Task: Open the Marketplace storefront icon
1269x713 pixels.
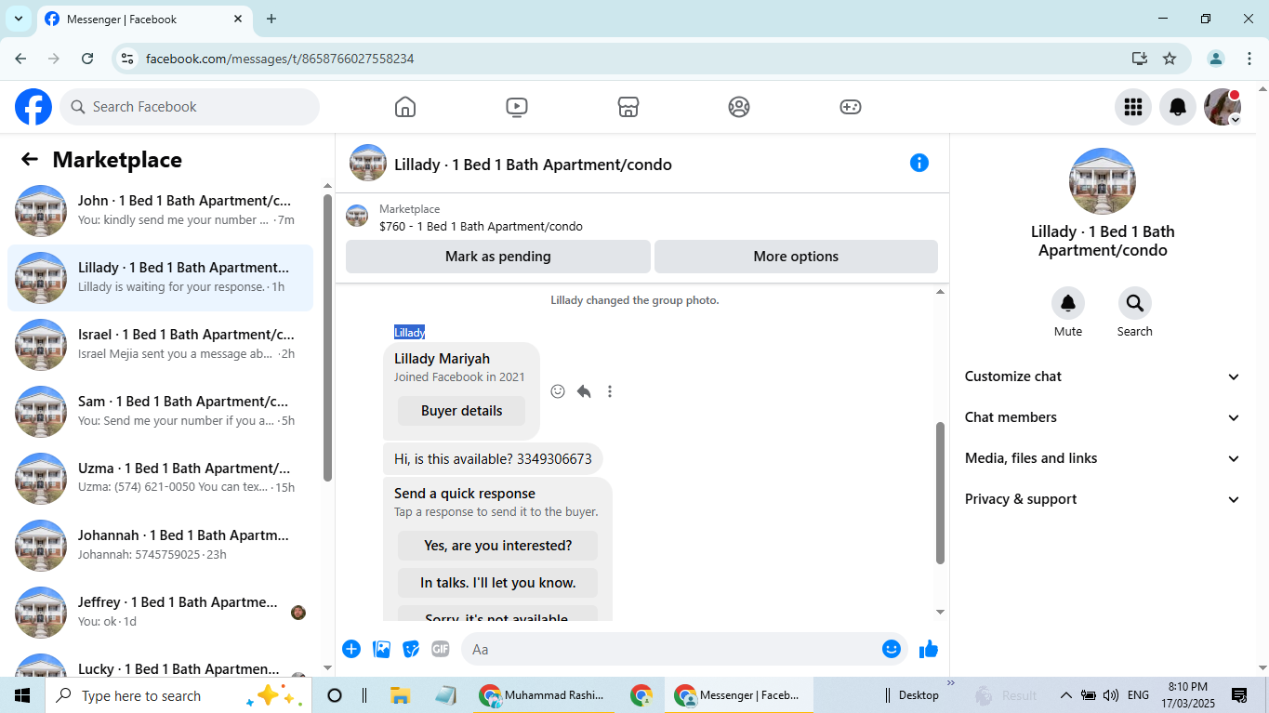Action: [628, 107]
